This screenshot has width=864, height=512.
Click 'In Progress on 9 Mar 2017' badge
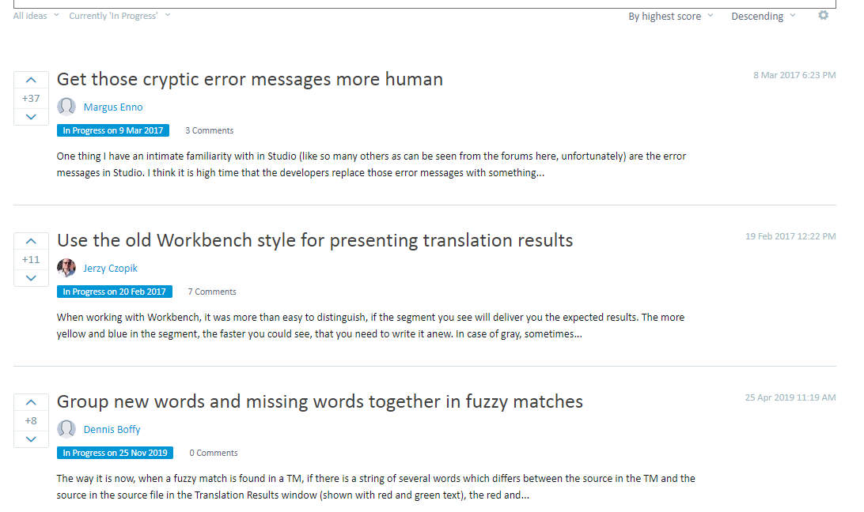(113, 130)
